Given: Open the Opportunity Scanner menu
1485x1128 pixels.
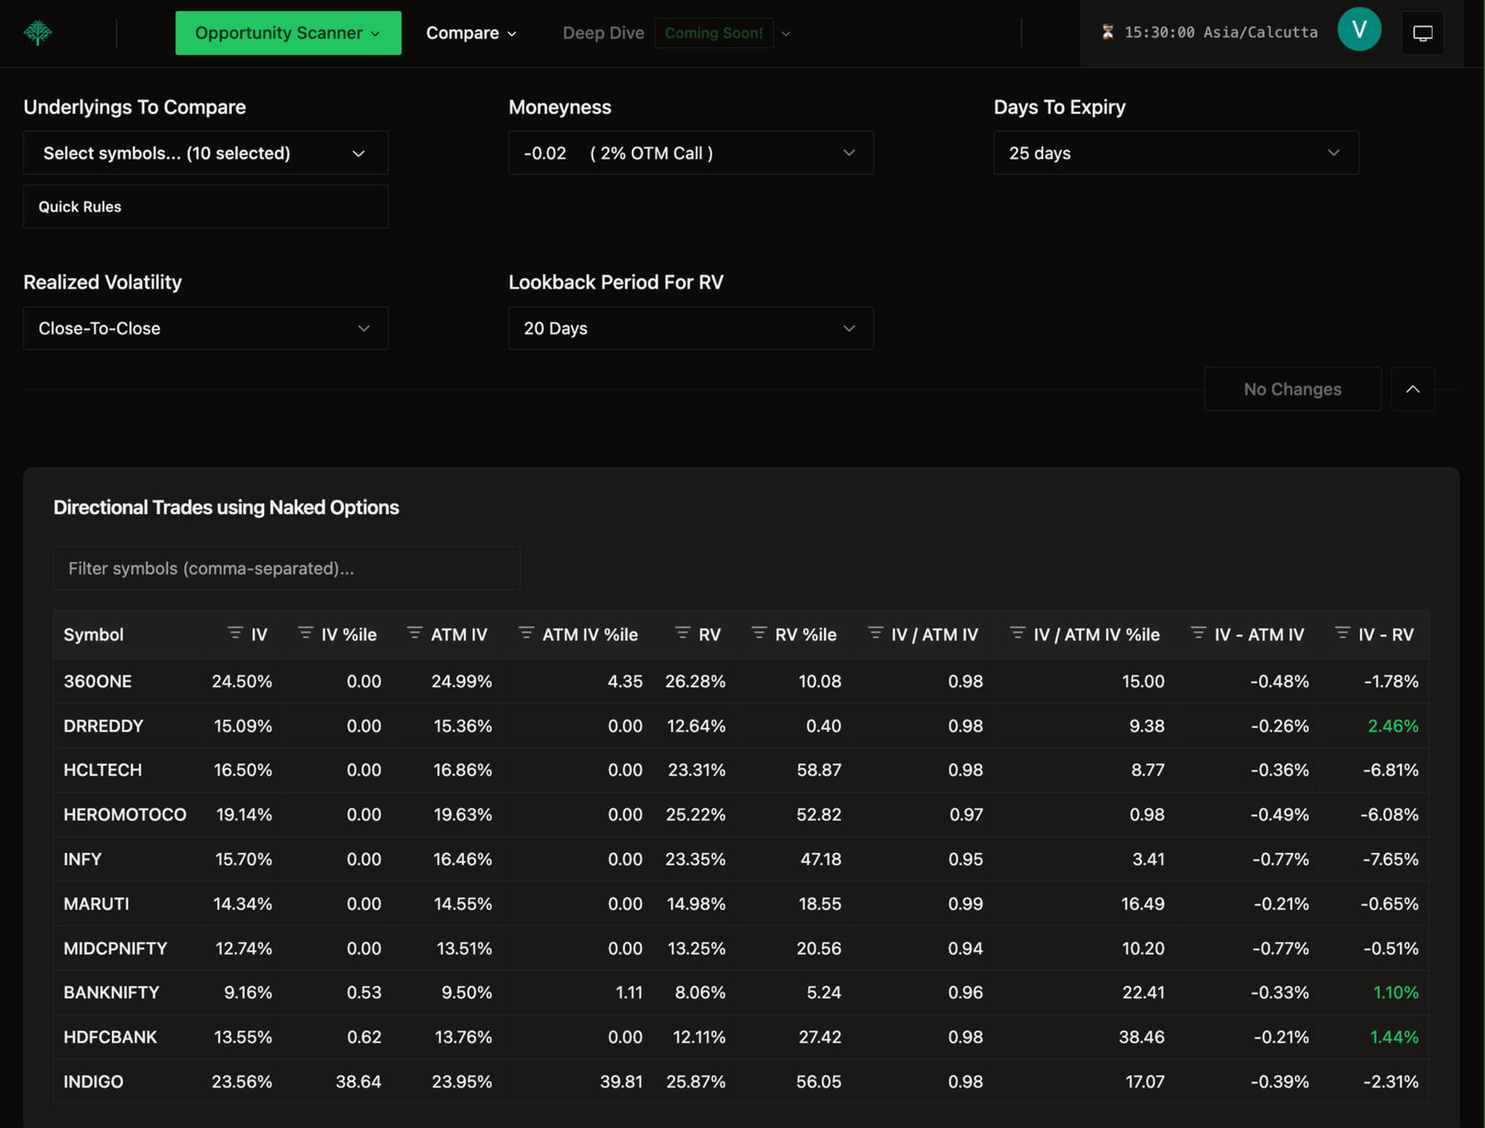Looking at the screenshot, I should pyautogui.click(x=288, y=33).
